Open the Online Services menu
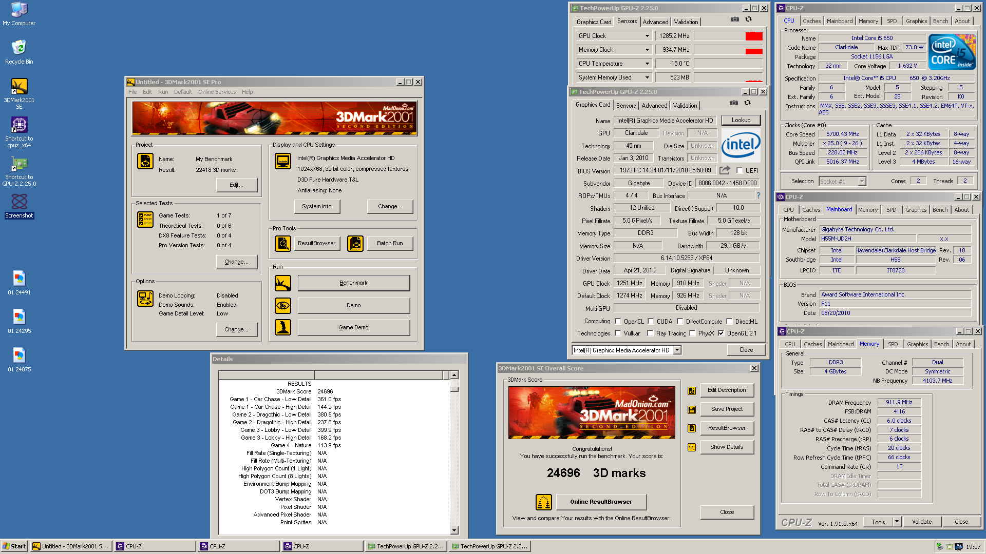This screenshot has height=554, width=986. point(217,92)
